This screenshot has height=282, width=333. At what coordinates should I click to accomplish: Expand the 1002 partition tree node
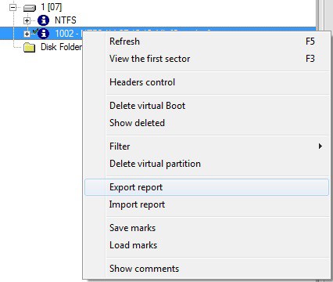tap(27, 34)
